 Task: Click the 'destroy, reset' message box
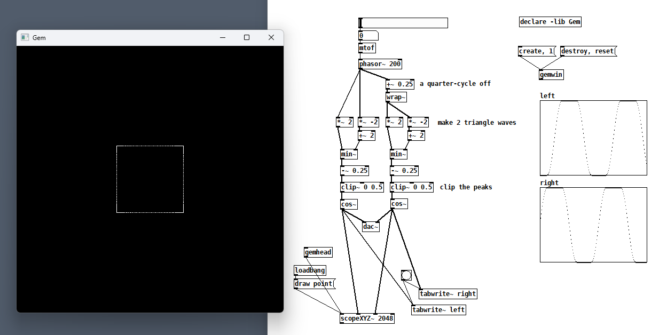(588, 51)
